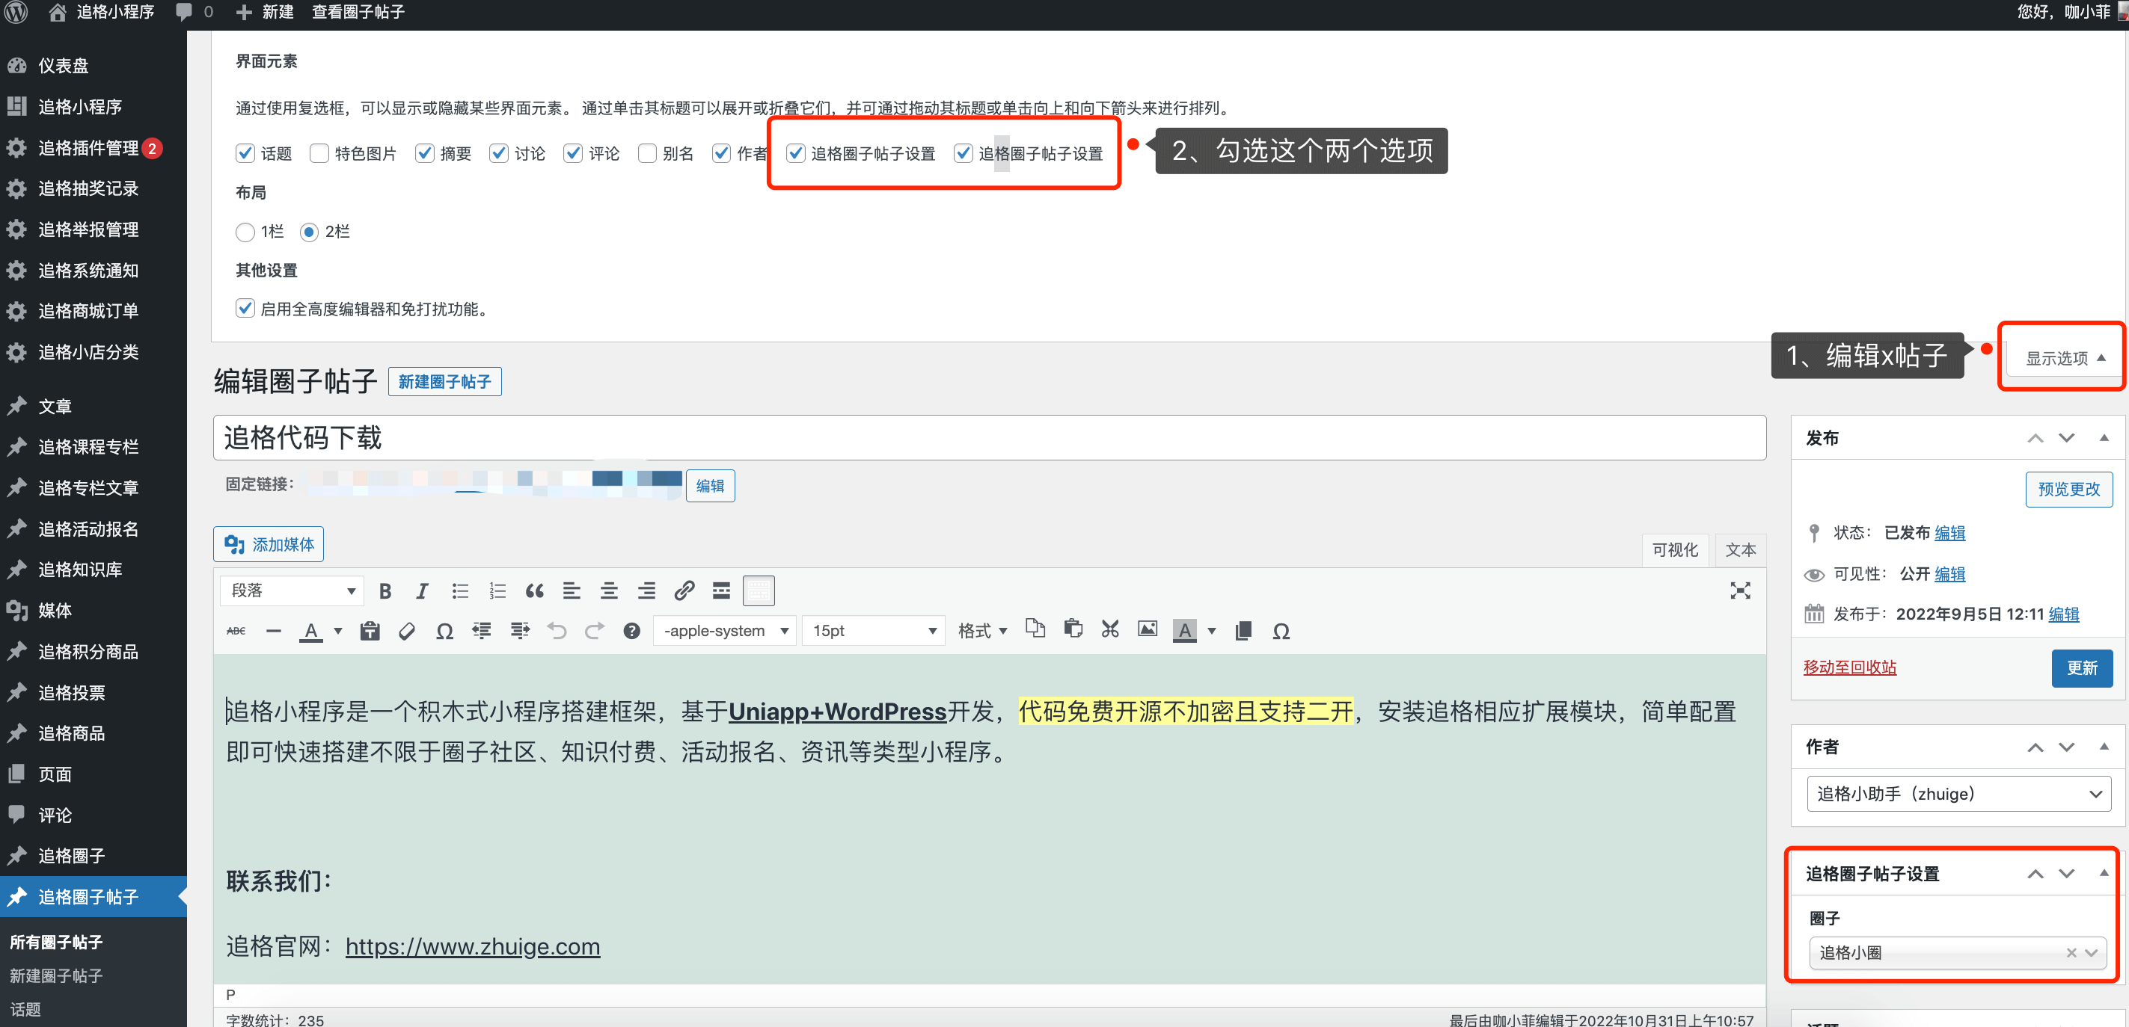Align text left
Screen dimensions: 2129x1027
point(572,591)
